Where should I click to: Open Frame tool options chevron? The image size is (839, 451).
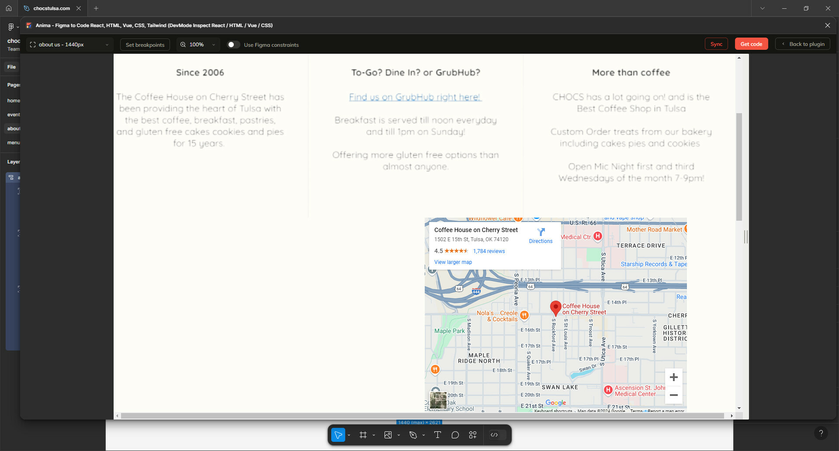tap(374, 435)
